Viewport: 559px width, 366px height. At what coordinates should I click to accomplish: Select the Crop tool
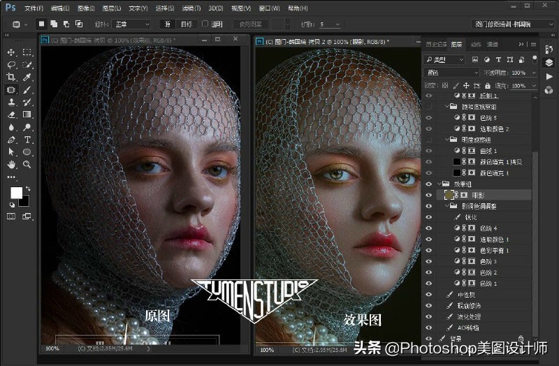point(11,77)
